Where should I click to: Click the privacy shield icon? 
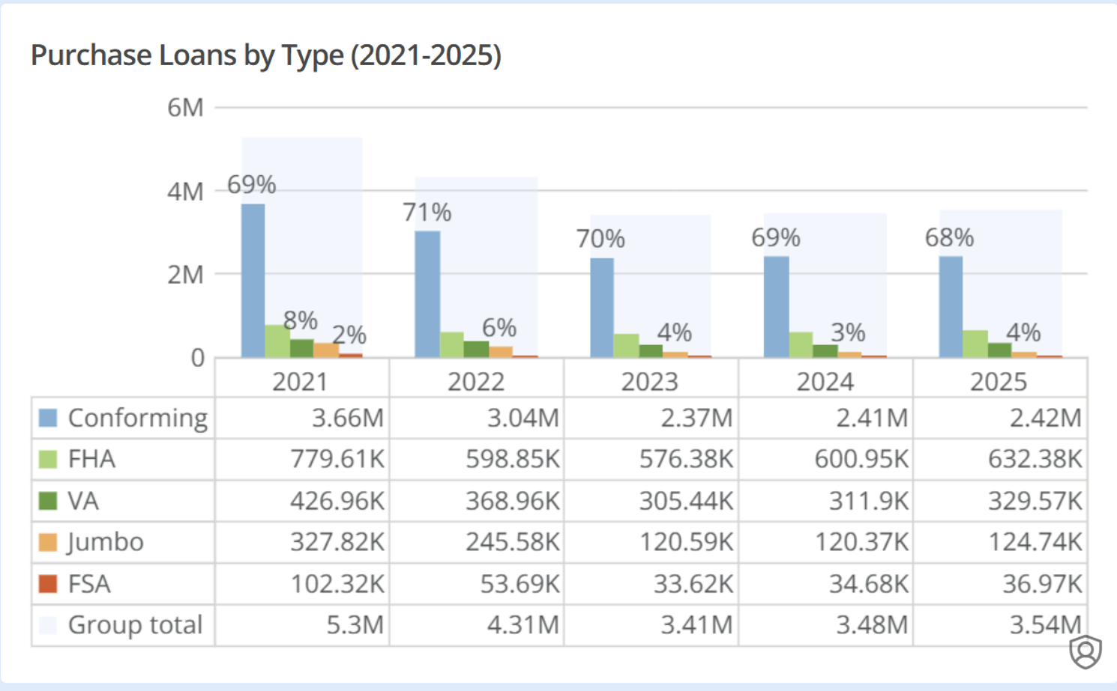(1085, 651)
